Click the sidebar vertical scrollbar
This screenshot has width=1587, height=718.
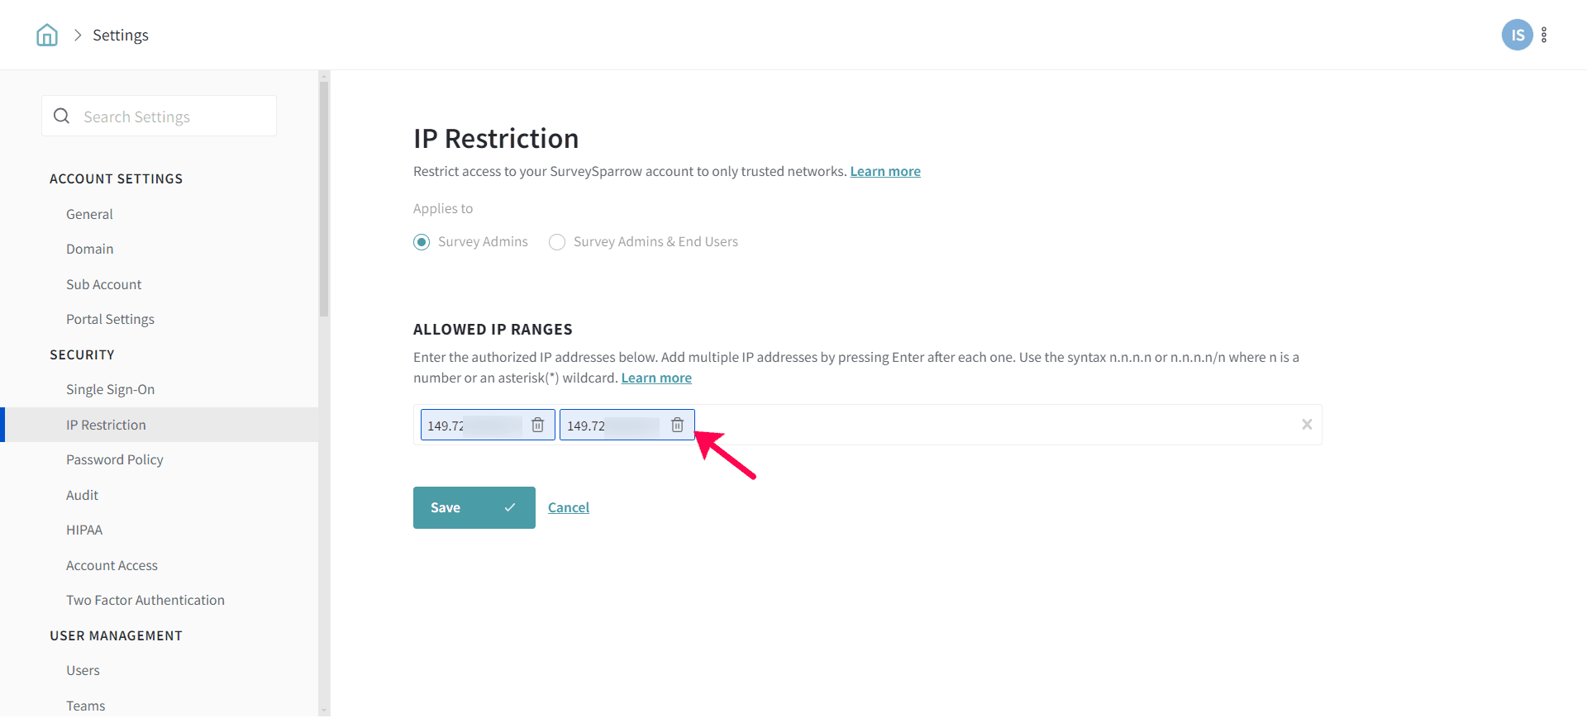(x=324, y=198)
